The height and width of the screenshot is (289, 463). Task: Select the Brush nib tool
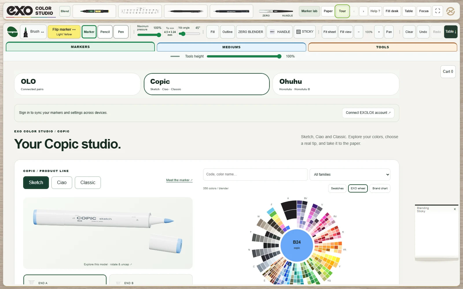point(34,32)
